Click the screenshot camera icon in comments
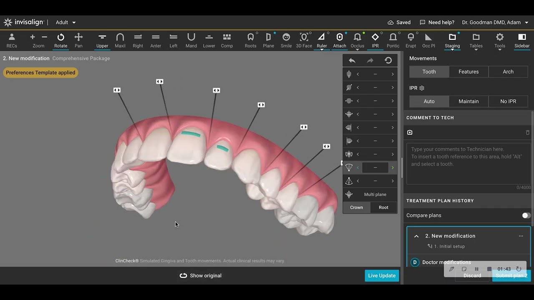Viewport: 534px width, 300px height. [x=410, y=132]
